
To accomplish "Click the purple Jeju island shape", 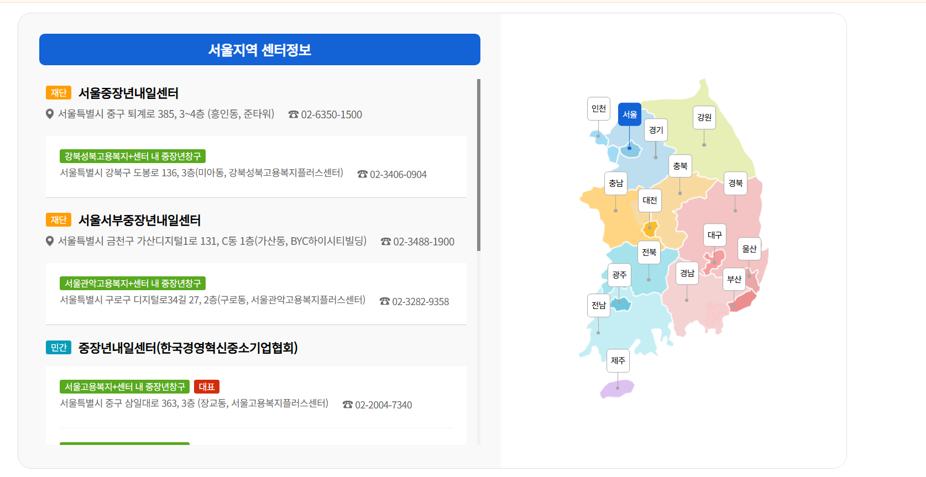I will coord(618,389).
